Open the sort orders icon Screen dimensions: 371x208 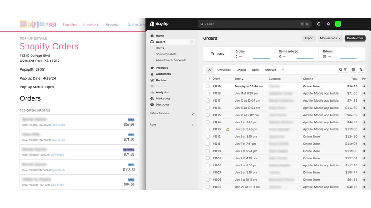pos(361,70)
